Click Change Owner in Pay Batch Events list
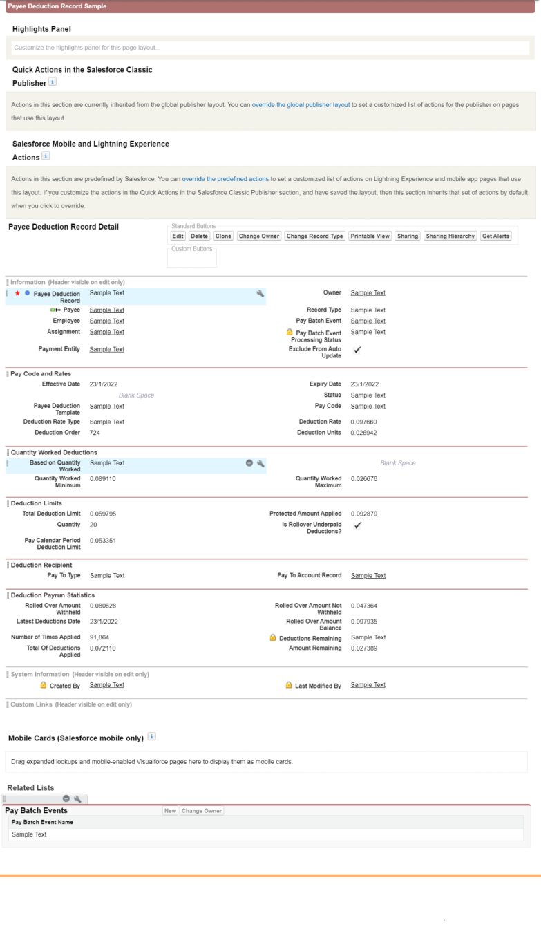Viewport: 541px width, 925px height. [x=202, y=811]
